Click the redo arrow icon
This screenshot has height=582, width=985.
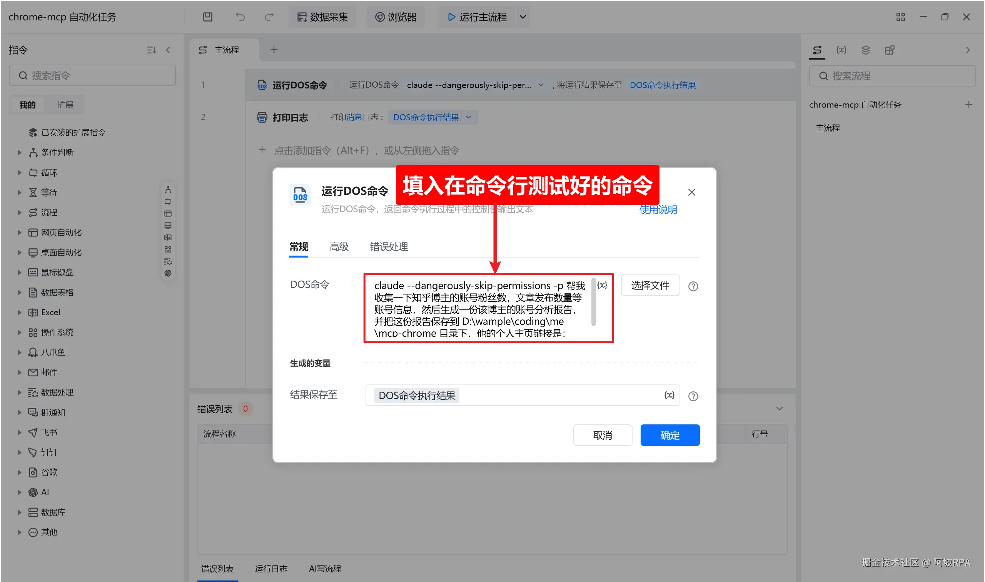[x=269, y=17]
